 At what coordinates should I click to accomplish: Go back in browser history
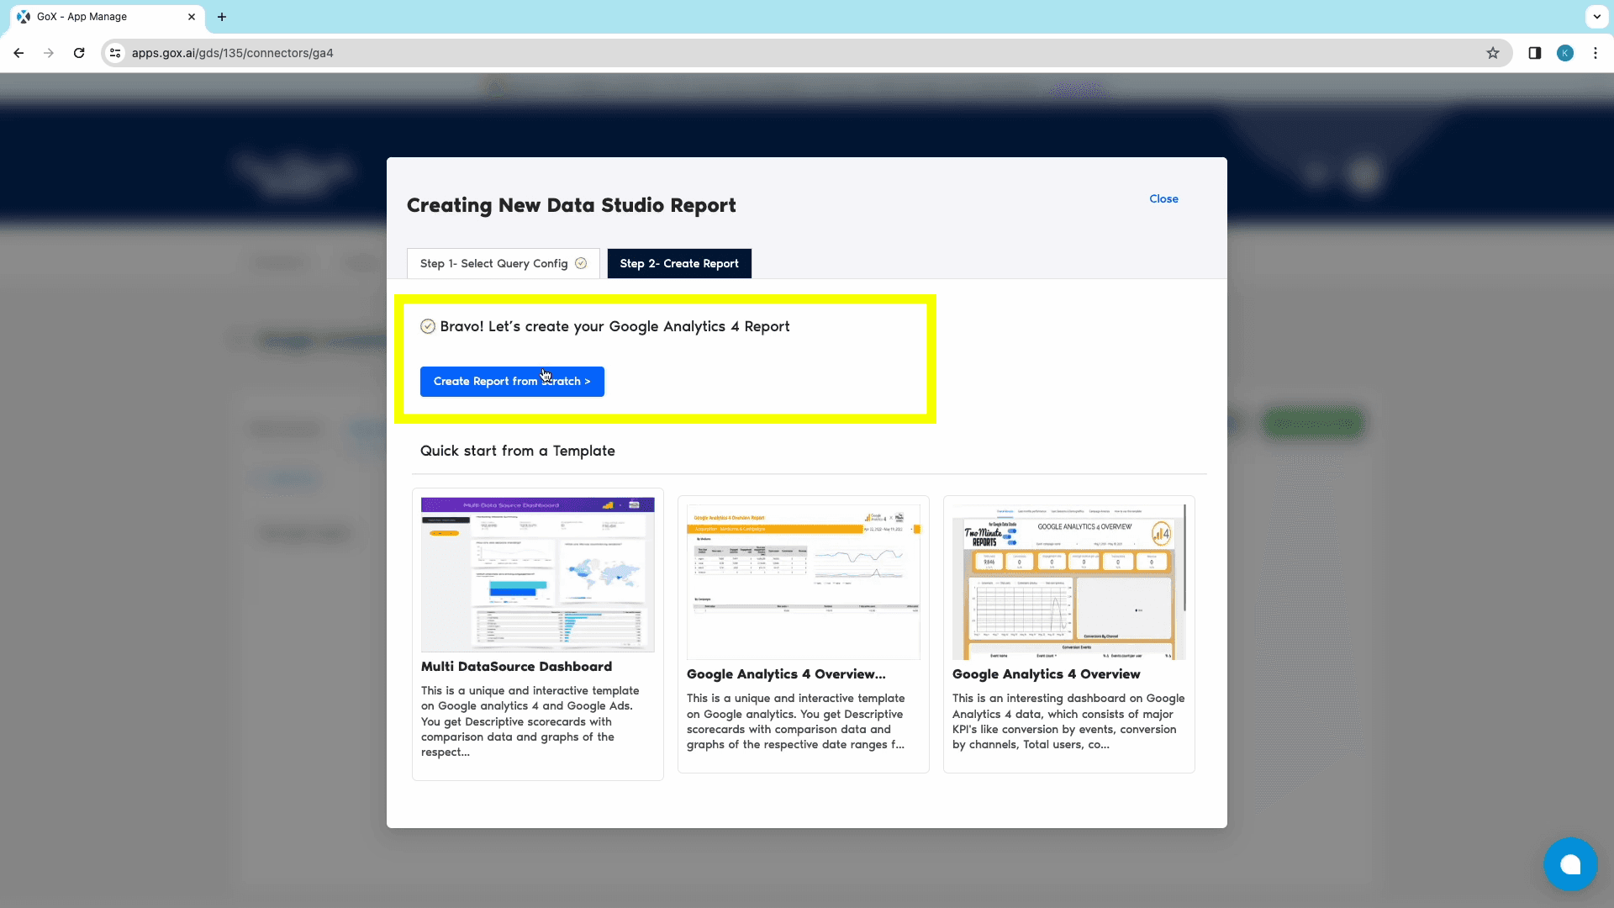[x=18, y=53]
